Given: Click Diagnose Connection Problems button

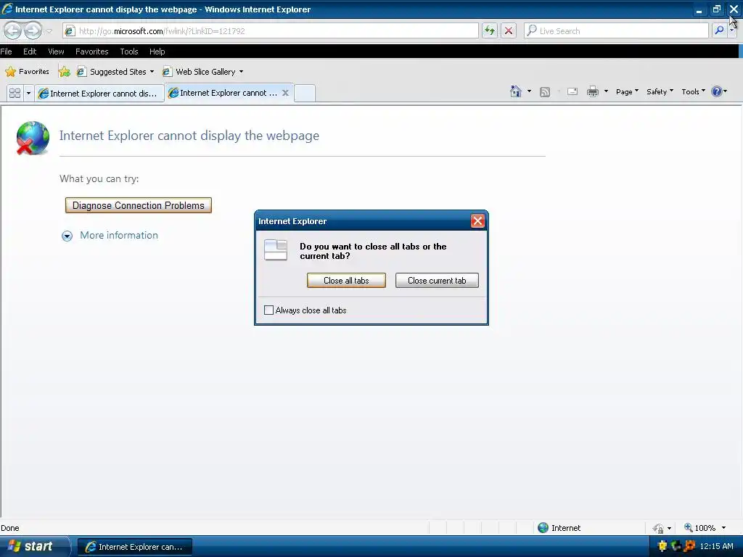Looking at the screenshot, I should click(x=139, y=205).
